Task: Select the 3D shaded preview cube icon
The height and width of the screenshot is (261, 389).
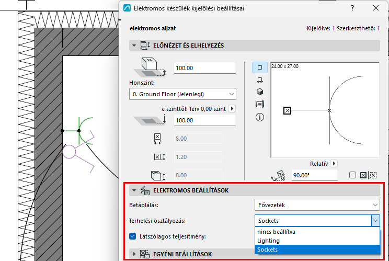Action: [260, 92]
